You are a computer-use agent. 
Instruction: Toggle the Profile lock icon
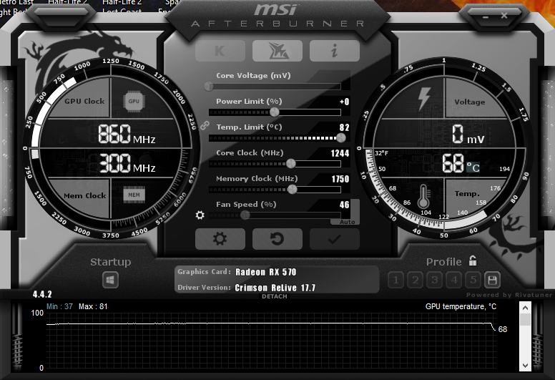point(473,260)
